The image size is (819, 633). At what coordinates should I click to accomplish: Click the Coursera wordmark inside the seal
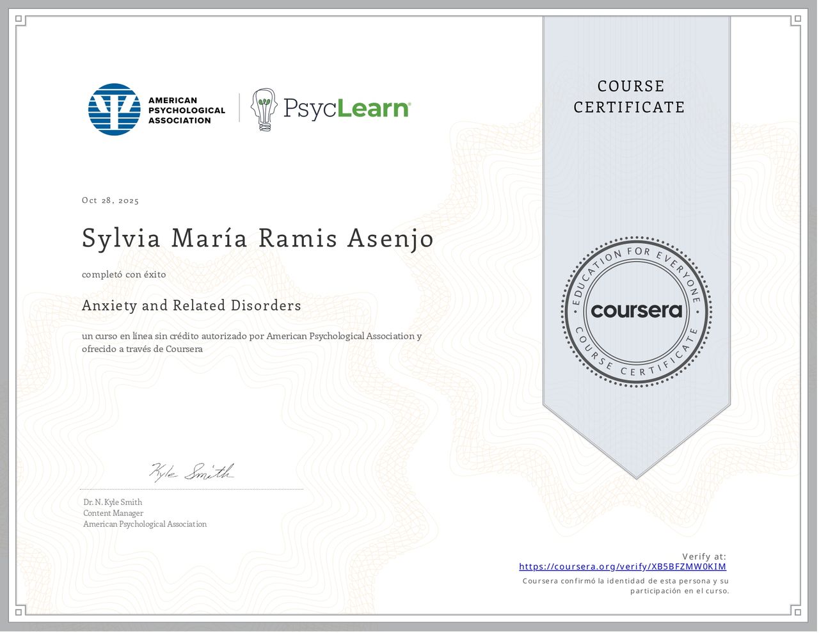(x=637, y=311)
